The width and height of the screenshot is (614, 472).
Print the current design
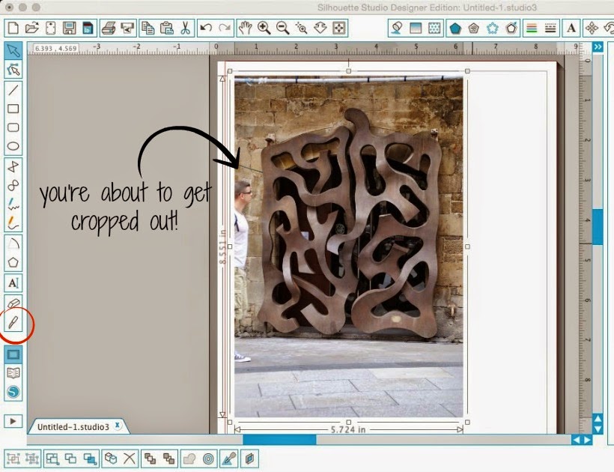pos(109,28)
